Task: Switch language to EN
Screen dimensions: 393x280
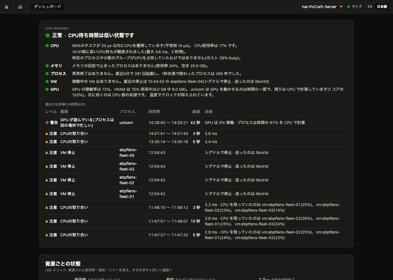Action: pyautogui.click(x=370, y=7)
